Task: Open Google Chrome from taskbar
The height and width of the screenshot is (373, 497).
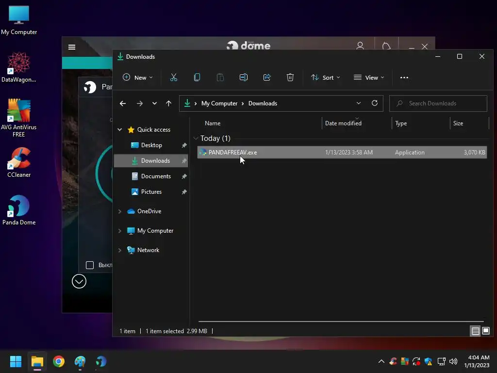Action: pos(59,361)
